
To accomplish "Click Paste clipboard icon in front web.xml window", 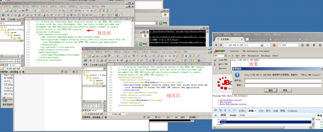I will pos(125,56).
